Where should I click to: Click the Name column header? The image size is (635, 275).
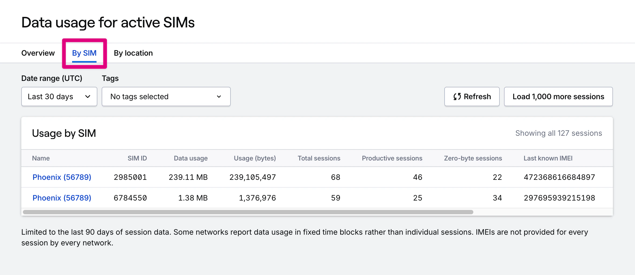[x=41, y=158]
